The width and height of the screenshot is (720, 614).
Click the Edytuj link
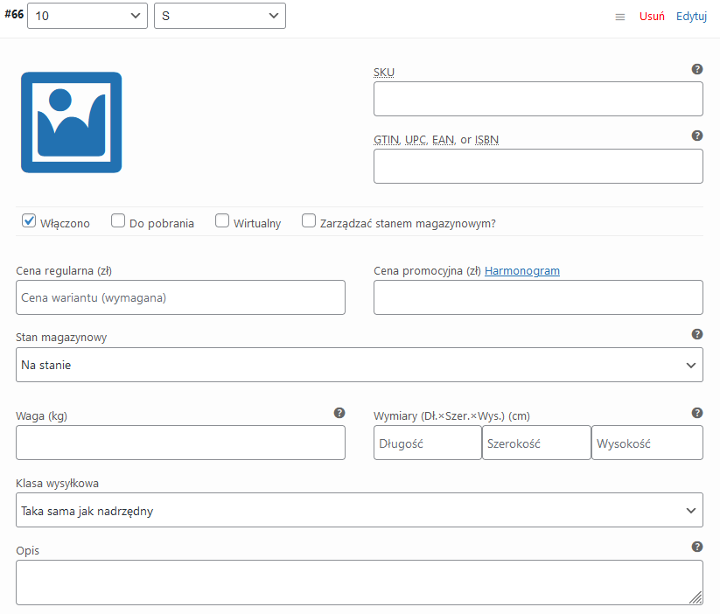691,16
